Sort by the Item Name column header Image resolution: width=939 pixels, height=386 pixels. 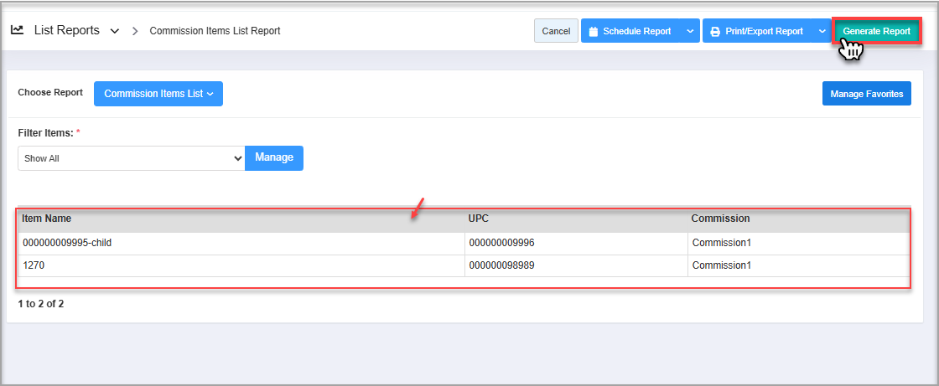click(47, 219)
